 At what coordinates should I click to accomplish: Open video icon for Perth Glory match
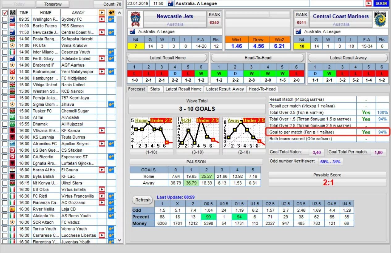(102, 59)
